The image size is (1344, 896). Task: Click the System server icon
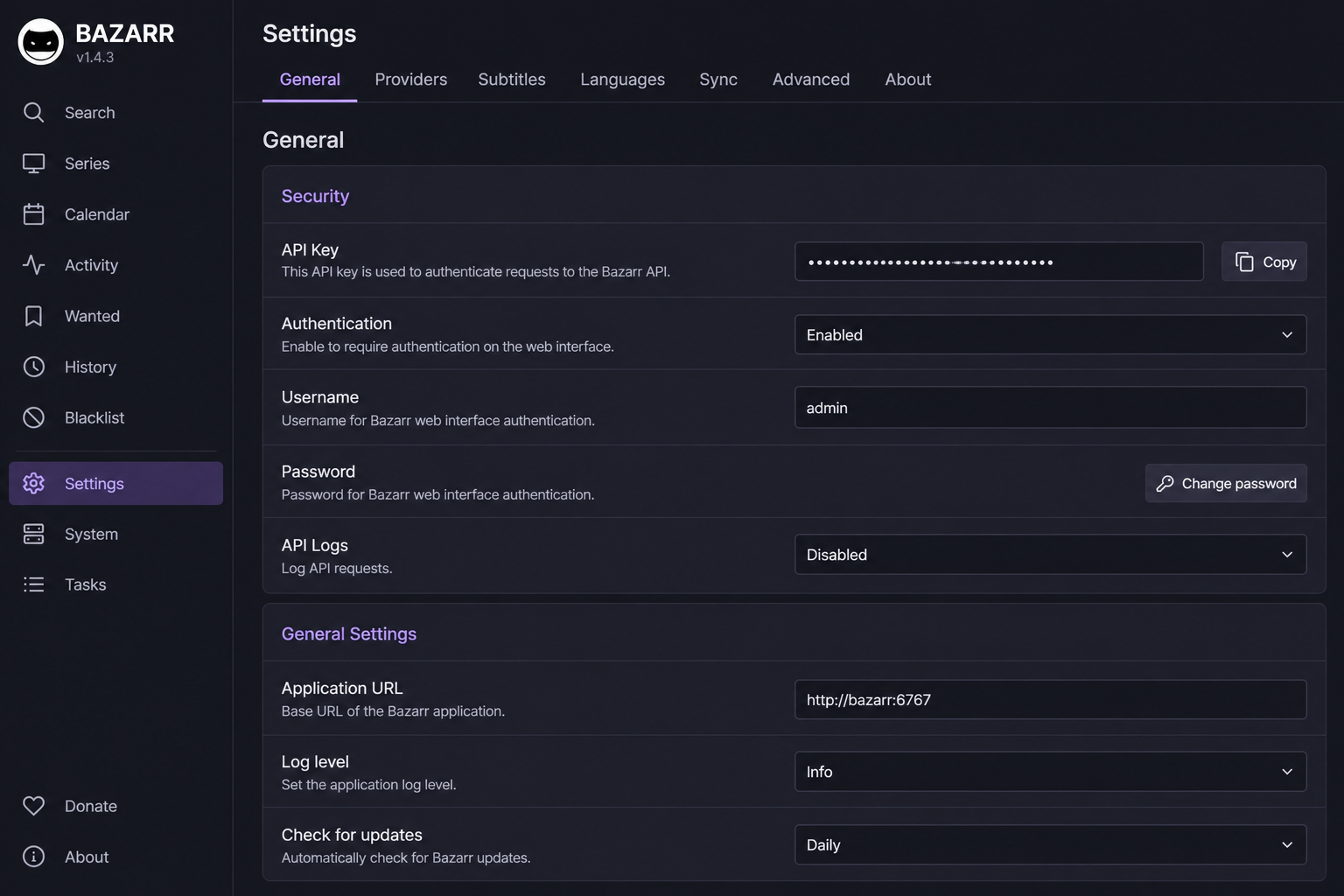33,534
